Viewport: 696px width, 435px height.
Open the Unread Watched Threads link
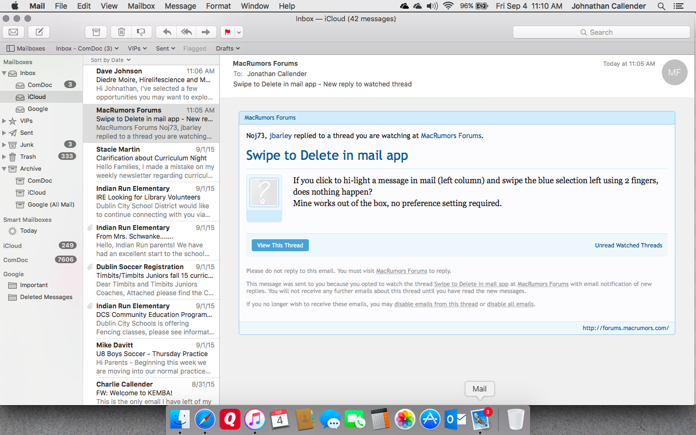coord(629,245)
